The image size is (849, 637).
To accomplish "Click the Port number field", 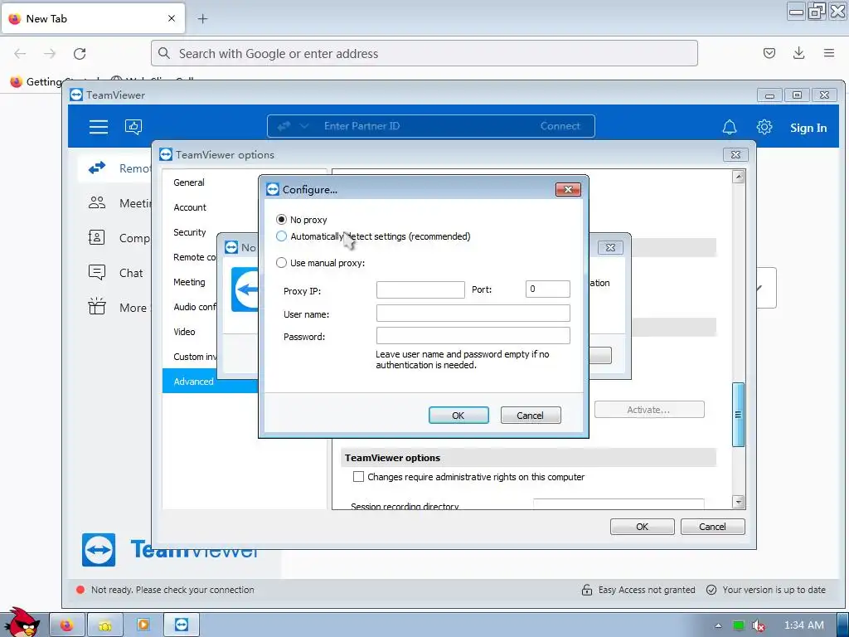I will click(547, 289).
